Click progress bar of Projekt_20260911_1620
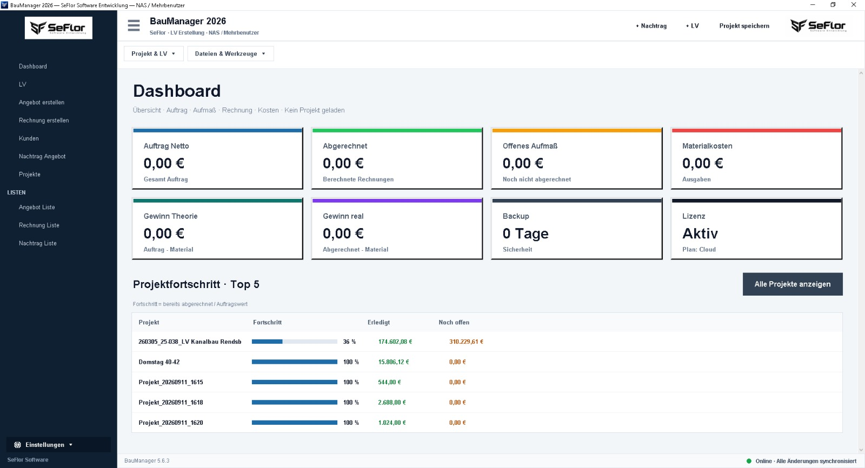Image resolution: width=865 pixels, height=468 pixels. pyautogui.click(x=295, y=423)
